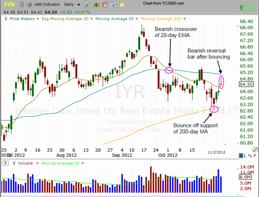Click the 64.48 open price value

9,12
